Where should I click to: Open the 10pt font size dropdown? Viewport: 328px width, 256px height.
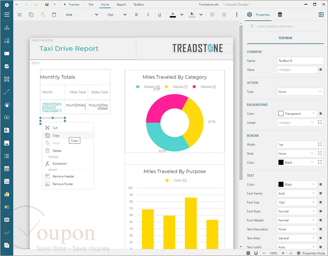point(116,15)
